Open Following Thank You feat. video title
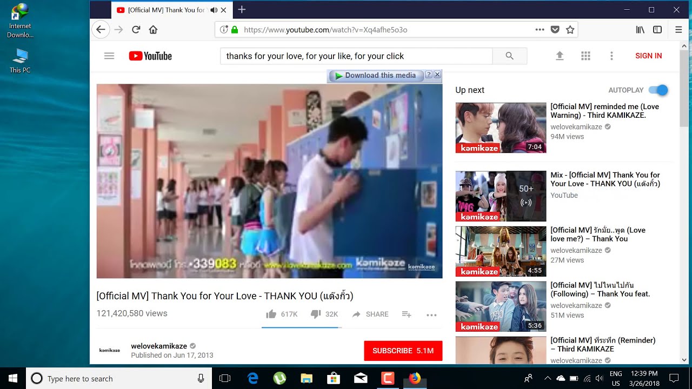Screen dimensions: 692x389 point(600,290)
